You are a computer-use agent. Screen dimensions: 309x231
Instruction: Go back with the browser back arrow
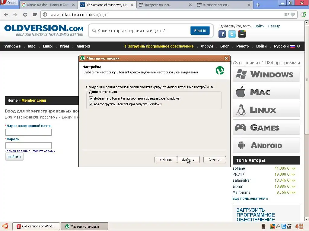pos(6,14)
